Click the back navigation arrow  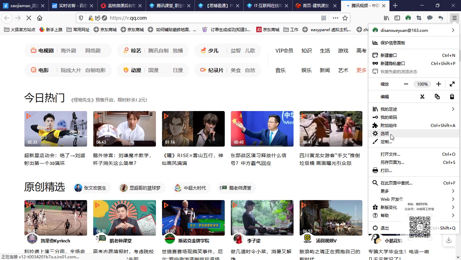click(x=7, y=18)
